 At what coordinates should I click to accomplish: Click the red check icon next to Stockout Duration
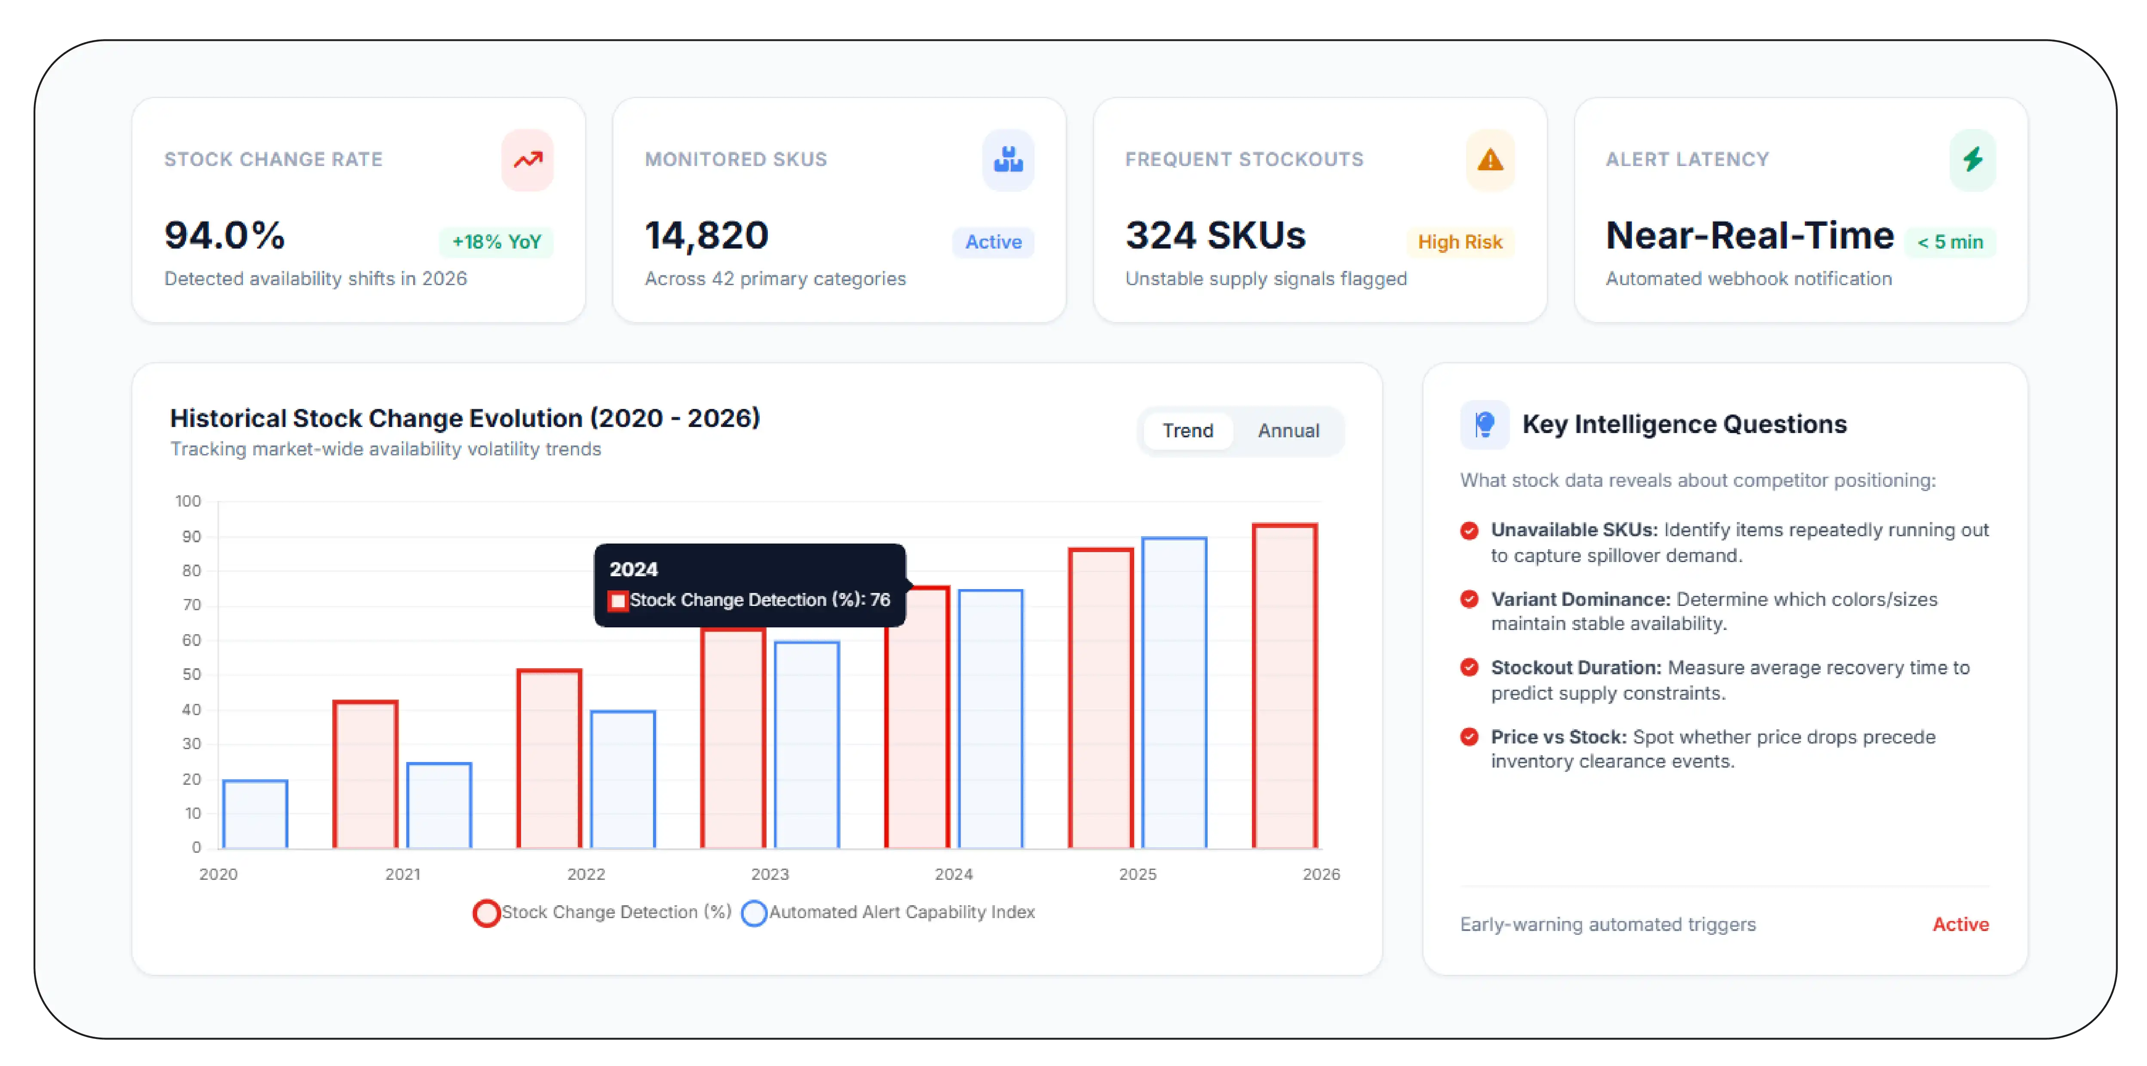click(1469, 668)
